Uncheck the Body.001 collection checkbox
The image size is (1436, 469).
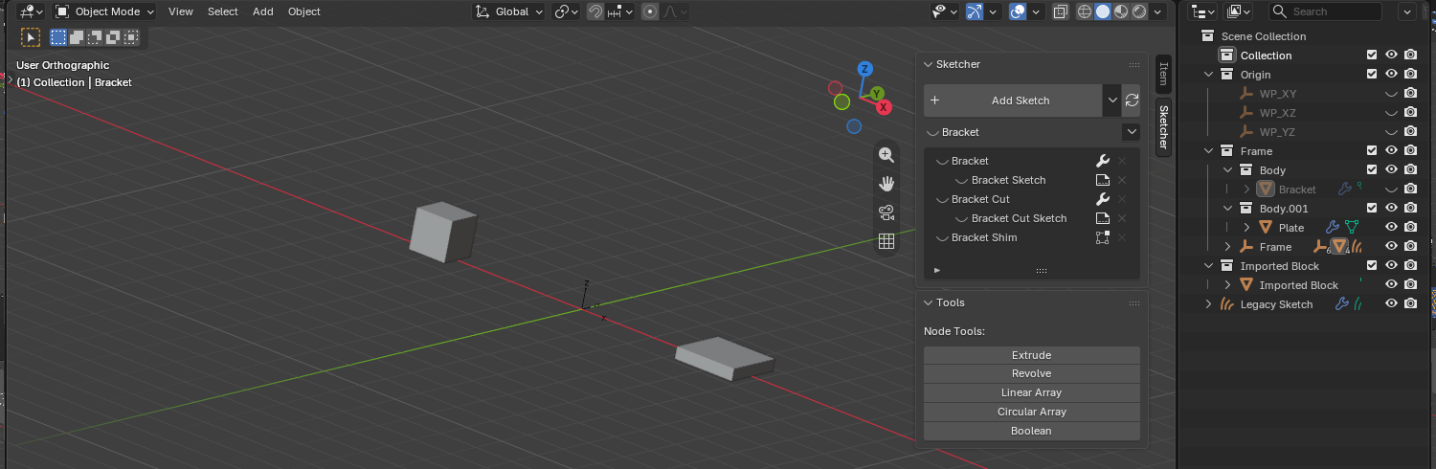[x=1373, y=209]
